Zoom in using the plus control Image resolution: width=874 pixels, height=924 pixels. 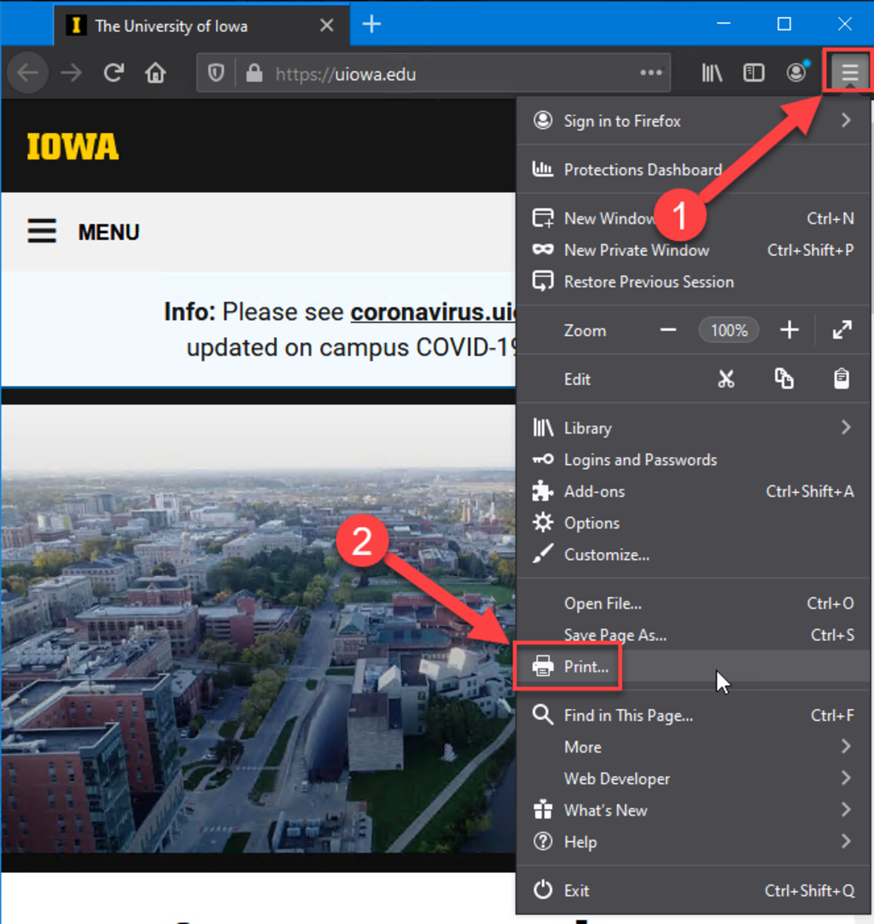coord(790,329)
